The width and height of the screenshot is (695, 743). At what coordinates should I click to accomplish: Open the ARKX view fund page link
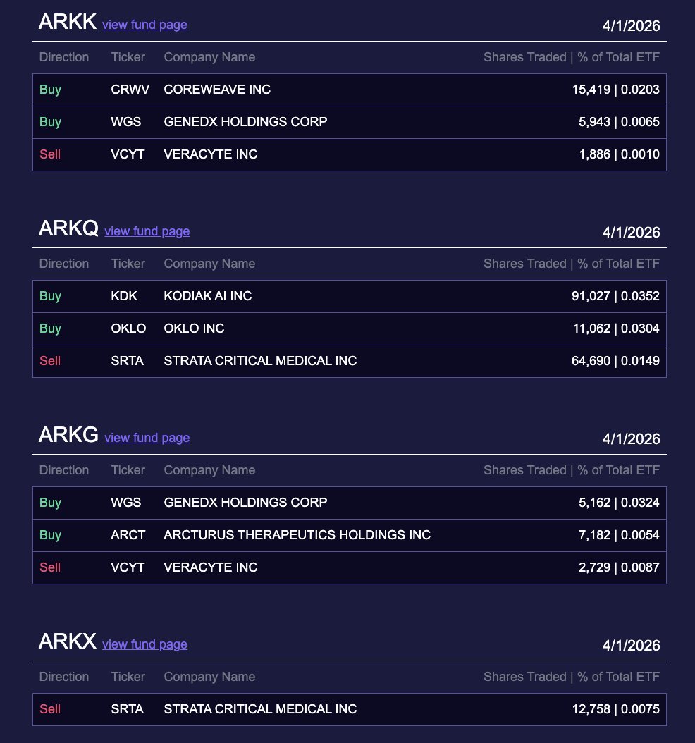(x=144, y=644)
